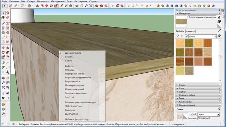Open the Слой dropdown showing Layer0

point(208,114)
